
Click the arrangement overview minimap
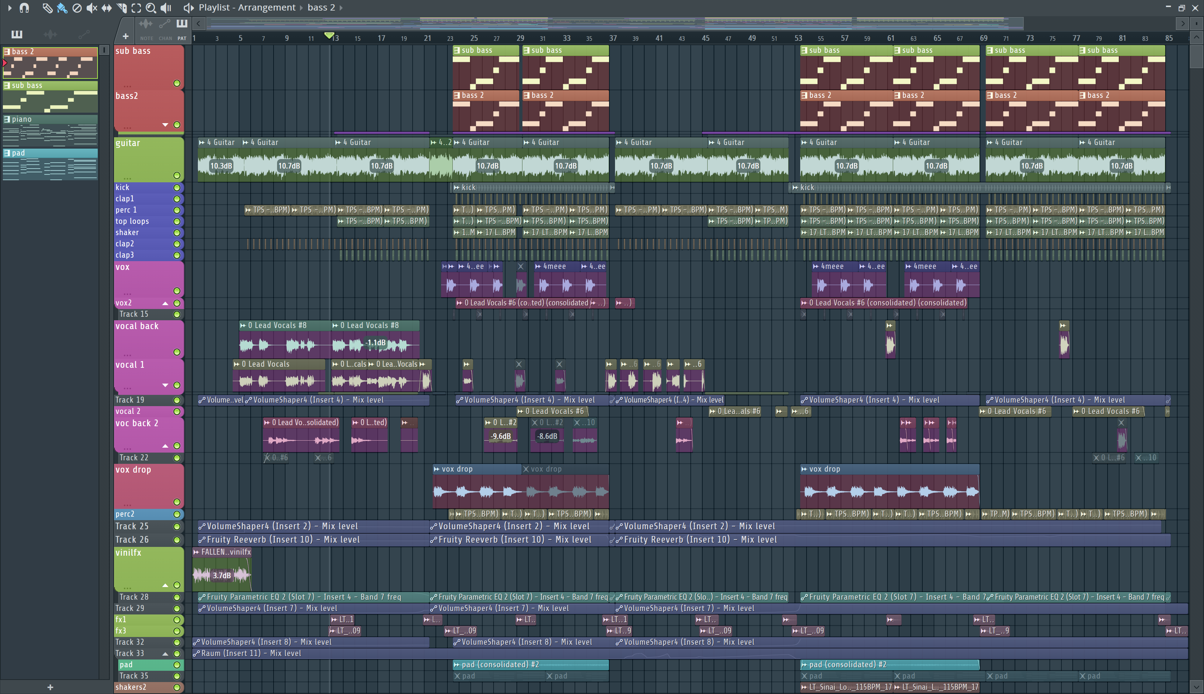[x=615, y=23]
